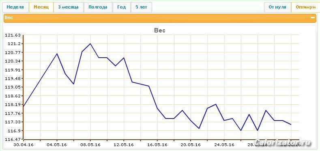Image resolution: width=320 pixels, height=151 pixels.
Task: Display the 5 лет chart range
Action: pyautogui.click(x=142, y=7)
